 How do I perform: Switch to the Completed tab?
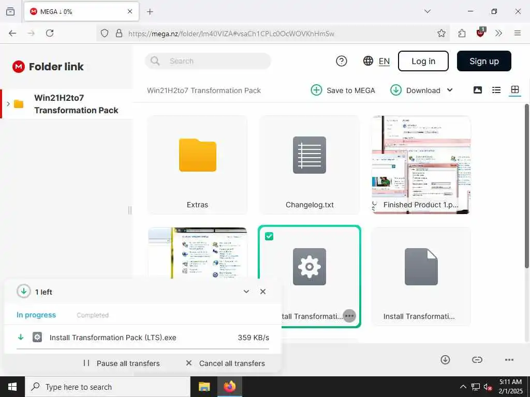coord(93,315)
